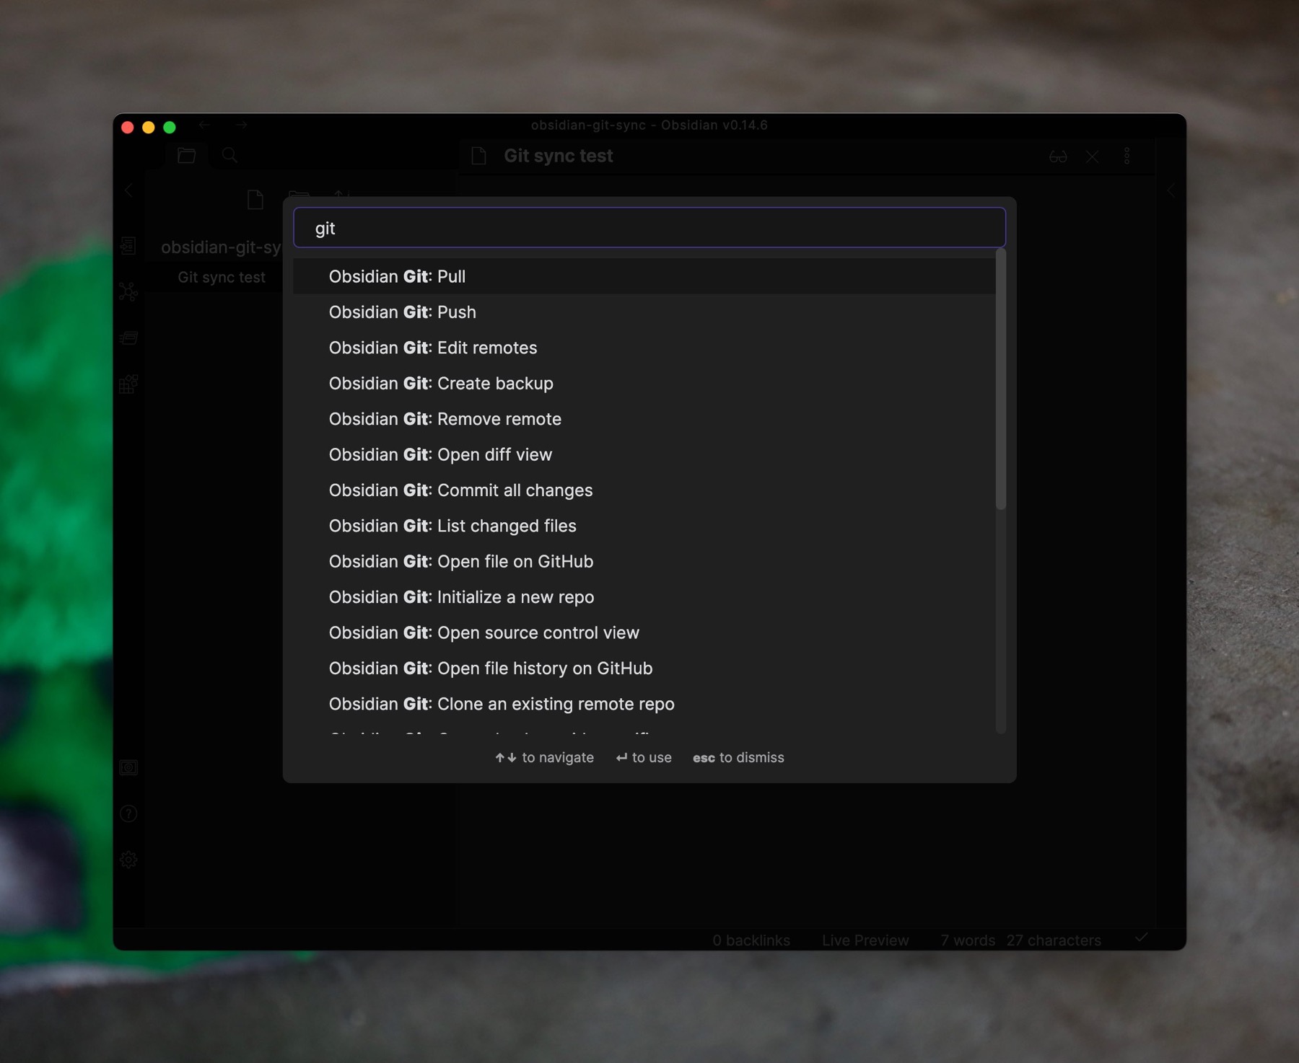This screenshot has height=1063, width=1299.
Task: Select Obsidian Git: Commit all changes
Action: 460,490
